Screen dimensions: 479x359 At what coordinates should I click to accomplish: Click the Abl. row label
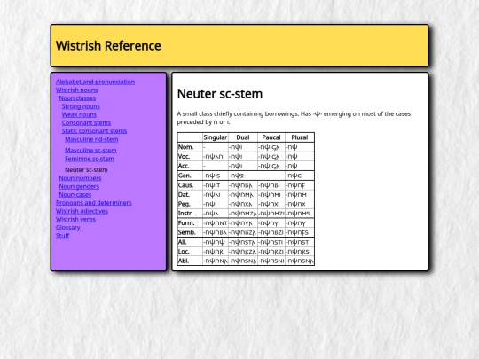(190, 261)
